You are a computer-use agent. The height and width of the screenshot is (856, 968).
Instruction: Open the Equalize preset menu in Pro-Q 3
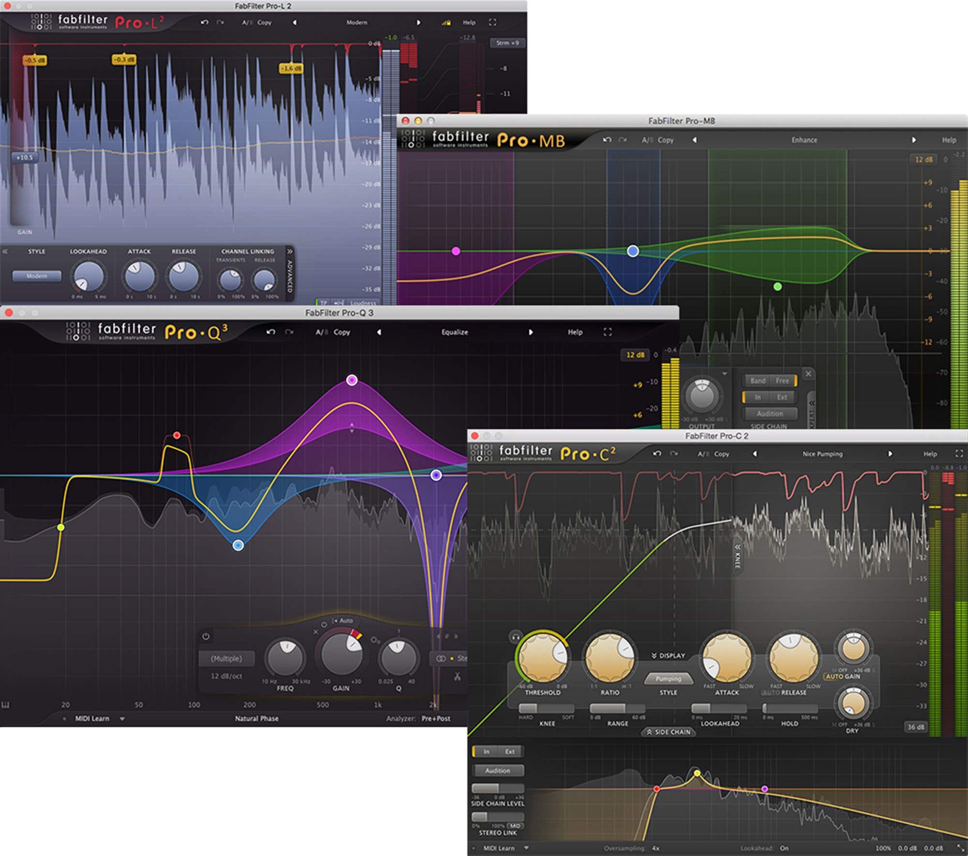(x=454, y=332)
